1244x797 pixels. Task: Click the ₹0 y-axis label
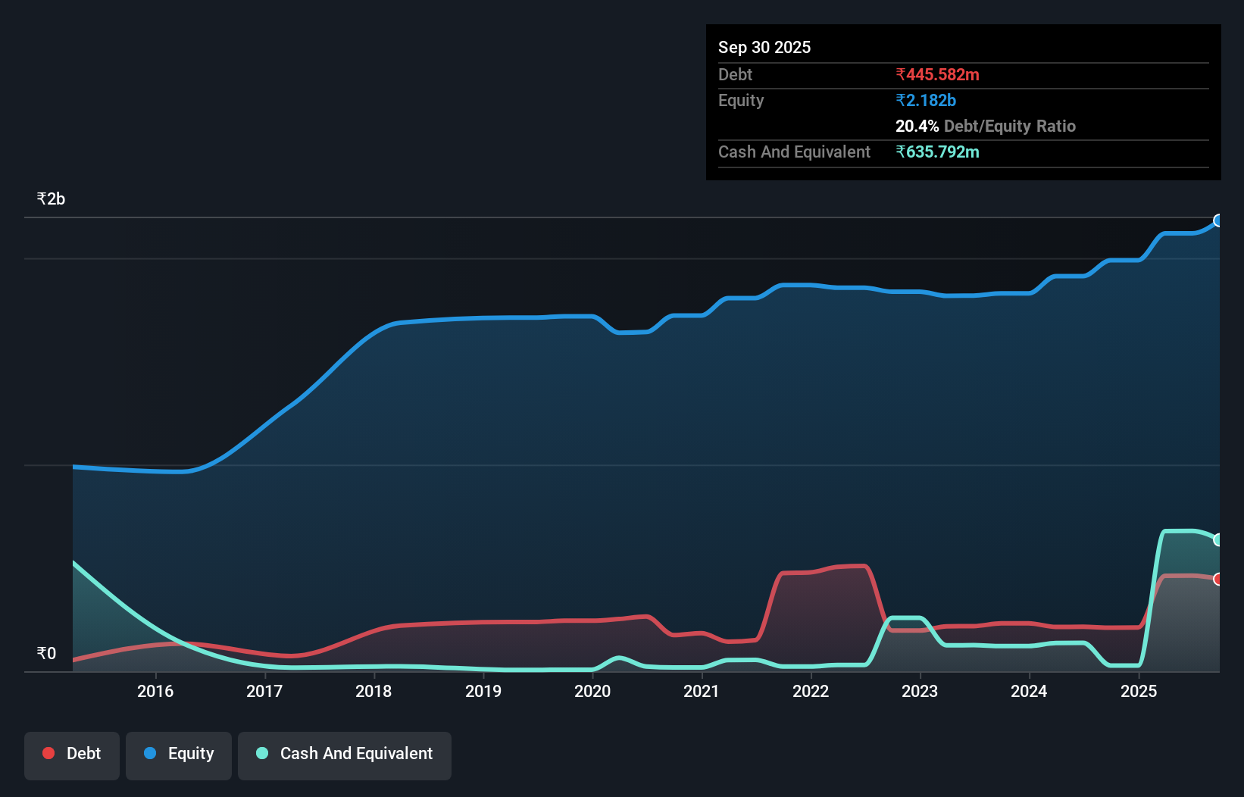point(46,654)
